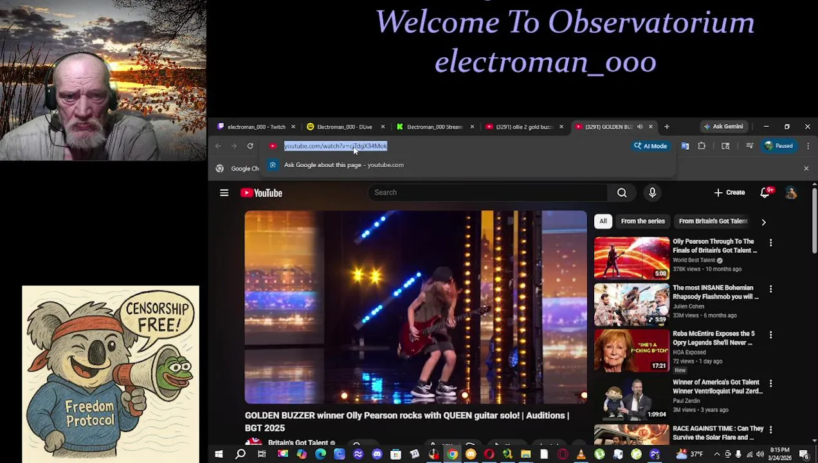Open Microsoft Edge from taskbar
Image resolution: width=818 pixels, height=463 pixels.
click(x=320, y=454)
